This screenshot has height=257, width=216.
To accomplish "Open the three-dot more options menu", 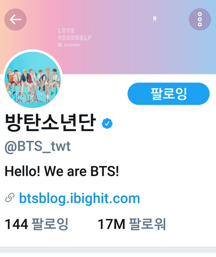I will (x=200, y=19).
